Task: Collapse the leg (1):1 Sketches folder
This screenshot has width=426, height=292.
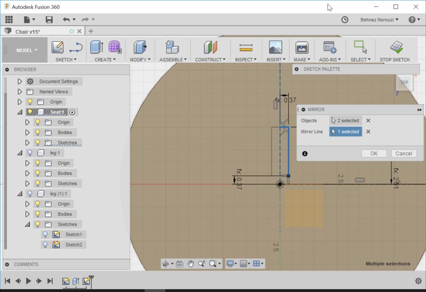Action: point(27,224)
